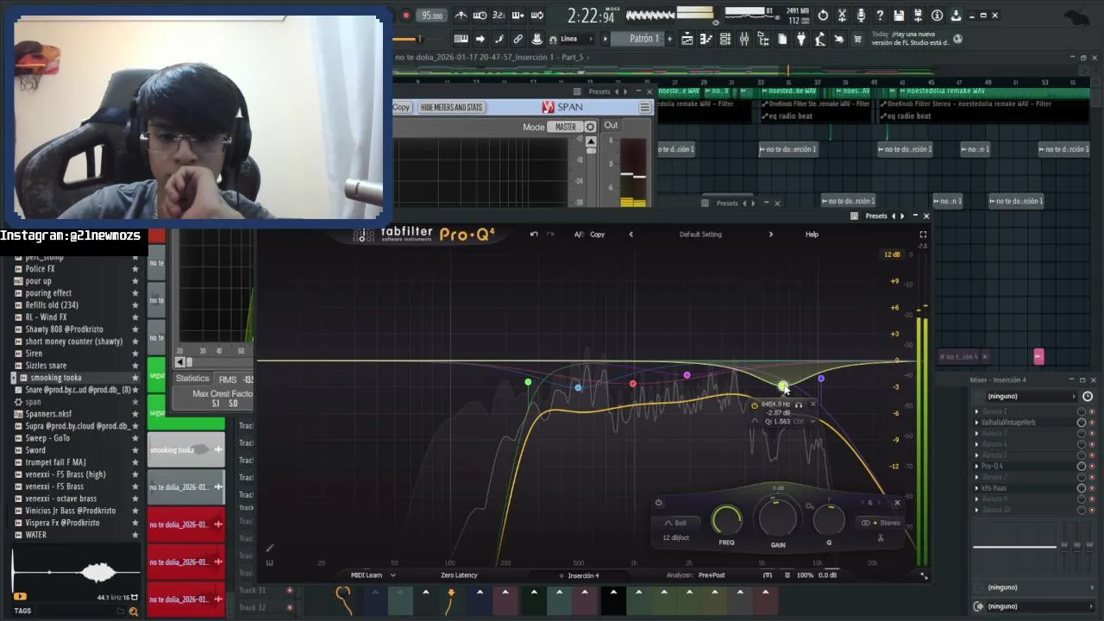This screenshot has width=1104, height=621.
Task: Open the project info icon in top toolbar
Action: [937, 16]
